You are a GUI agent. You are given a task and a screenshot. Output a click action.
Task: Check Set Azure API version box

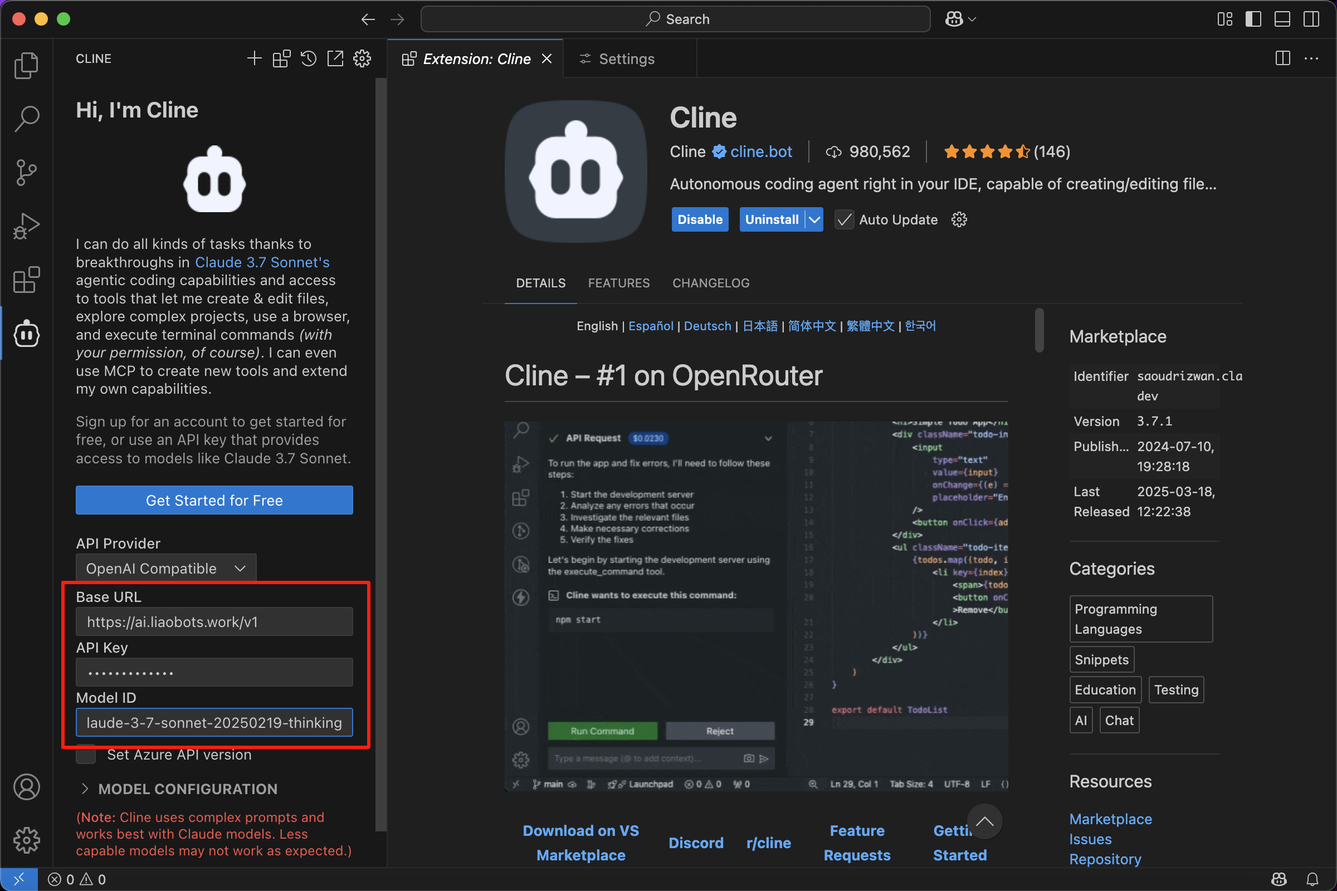[86, 755]
